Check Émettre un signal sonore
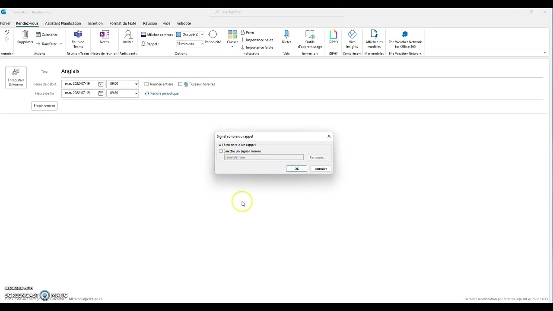The width and height of the screenshot is (553, 311). coord(221,151)
